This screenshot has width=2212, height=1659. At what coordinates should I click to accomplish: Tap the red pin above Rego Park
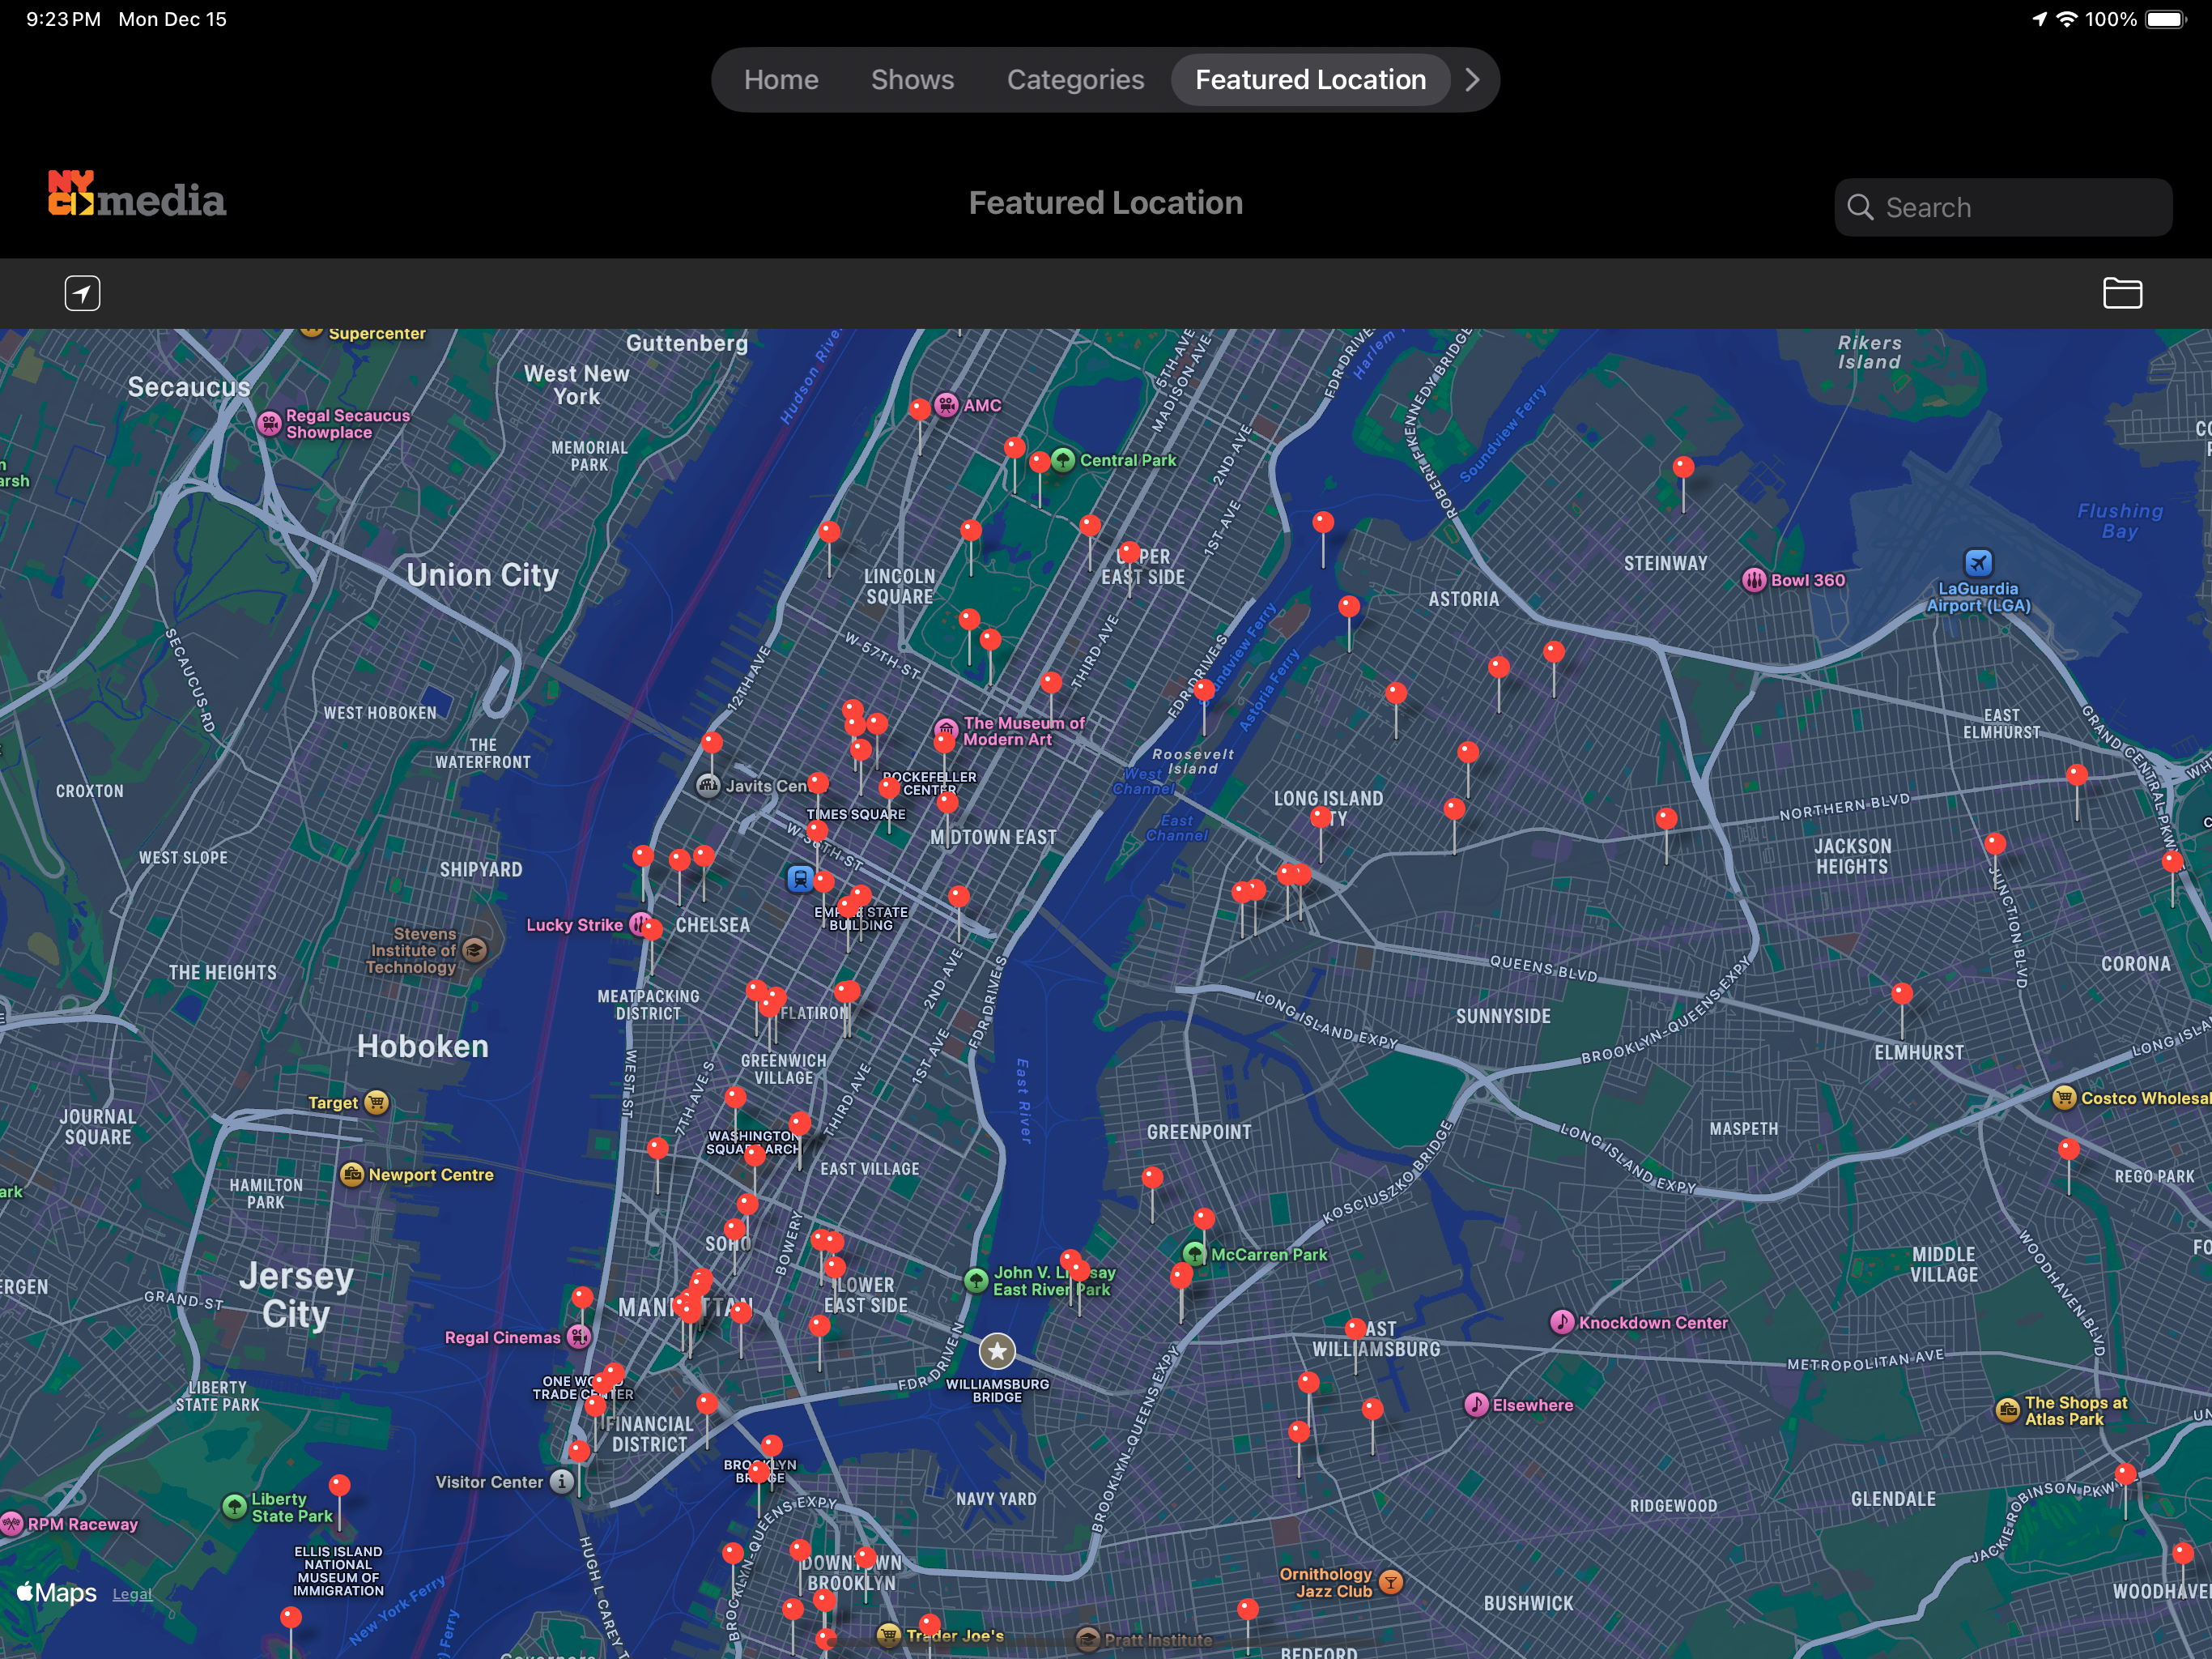point(2069,1149)
